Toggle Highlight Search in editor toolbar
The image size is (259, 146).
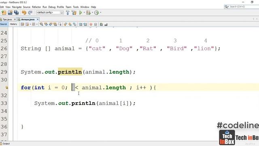[x=55, y=24]
